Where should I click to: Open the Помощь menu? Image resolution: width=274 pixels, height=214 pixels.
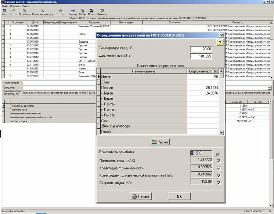[15, 6]
